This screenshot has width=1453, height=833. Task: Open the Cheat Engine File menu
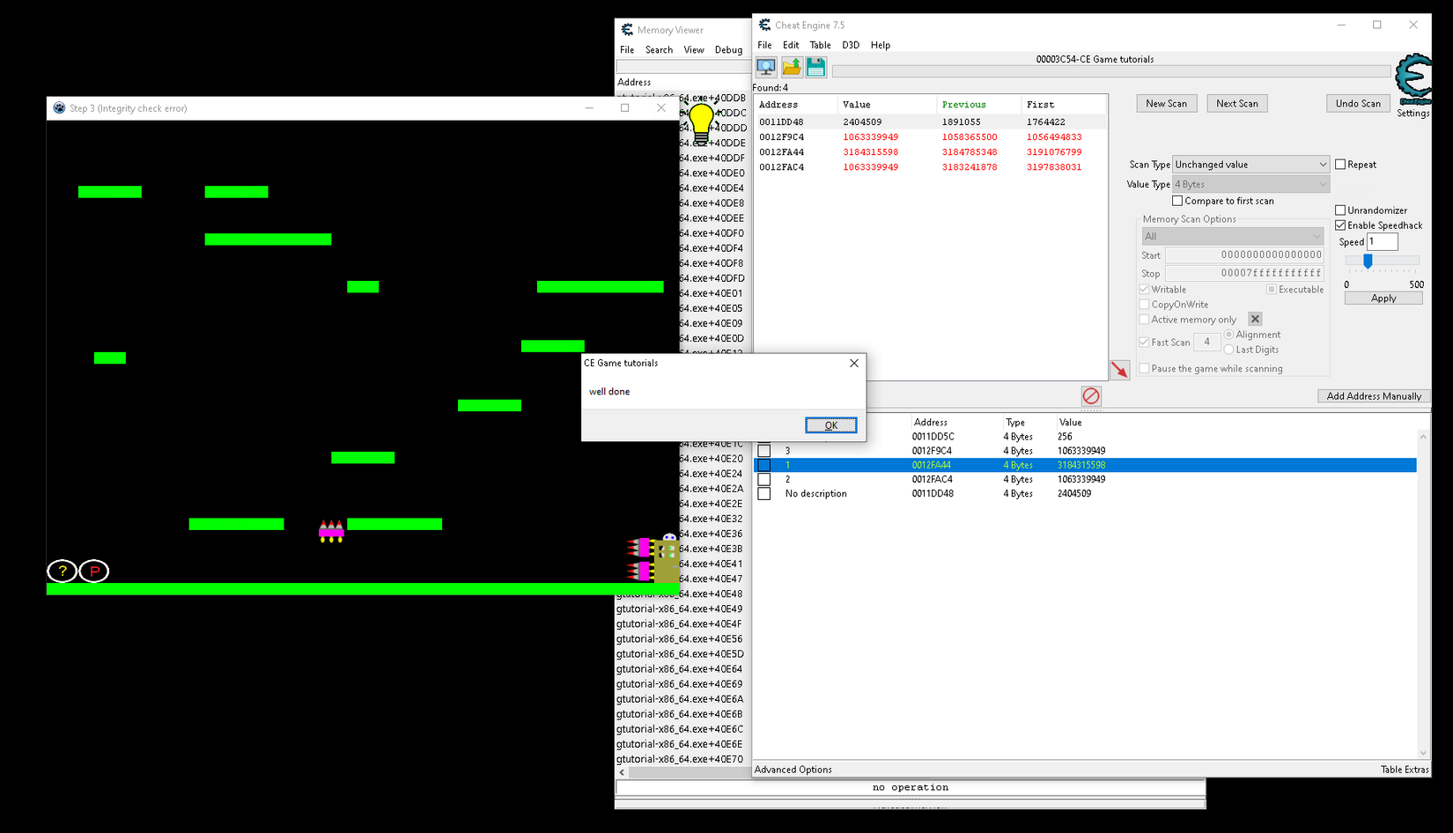pos(764,45)
